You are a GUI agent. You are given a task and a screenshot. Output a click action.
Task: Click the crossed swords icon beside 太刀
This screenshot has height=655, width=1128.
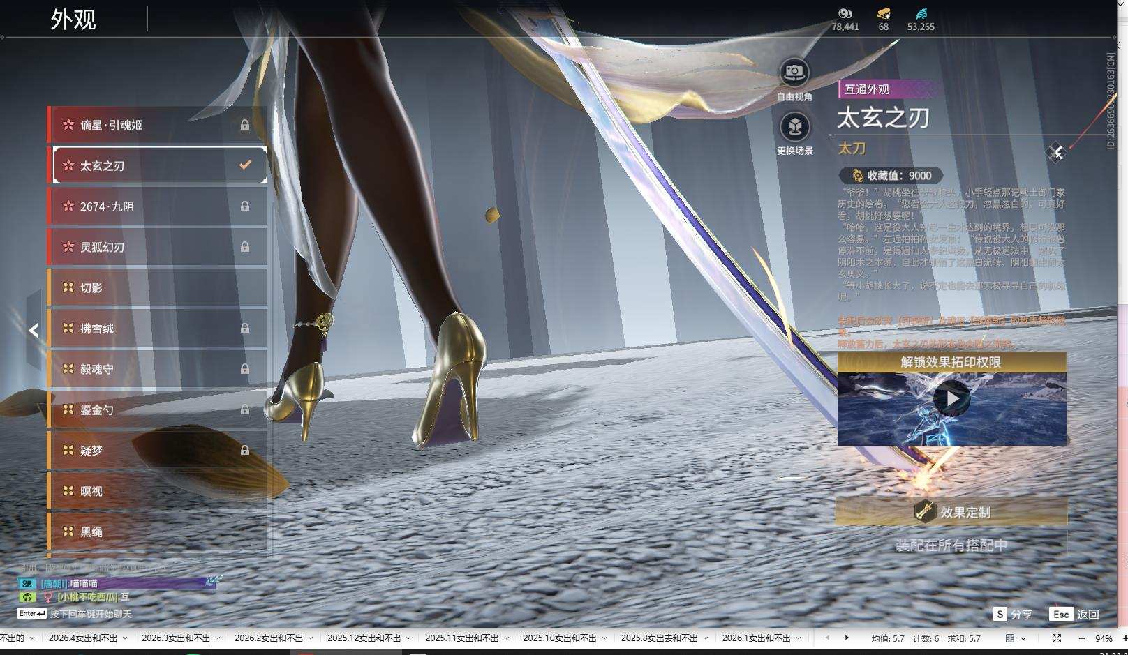(1056, 151)
